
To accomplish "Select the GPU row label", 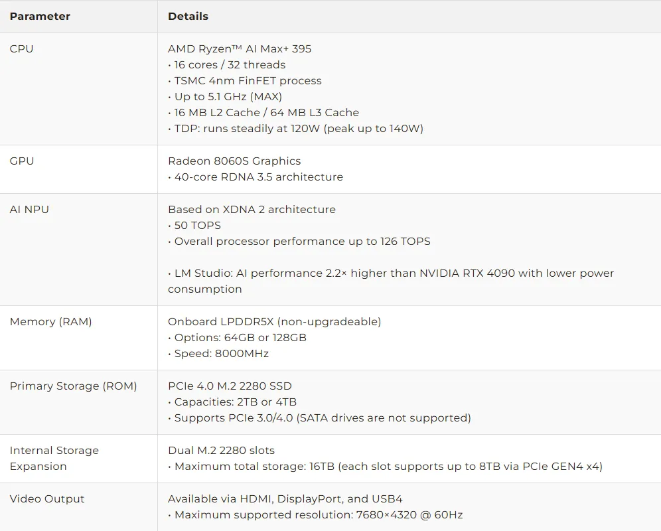I will (21, 161).
